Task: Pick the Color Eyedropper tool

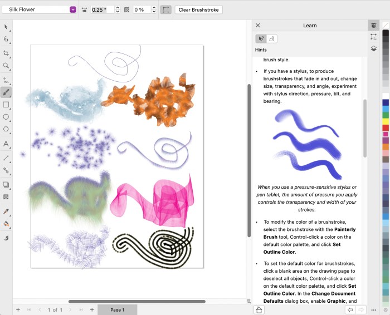Action: (6, 211)
